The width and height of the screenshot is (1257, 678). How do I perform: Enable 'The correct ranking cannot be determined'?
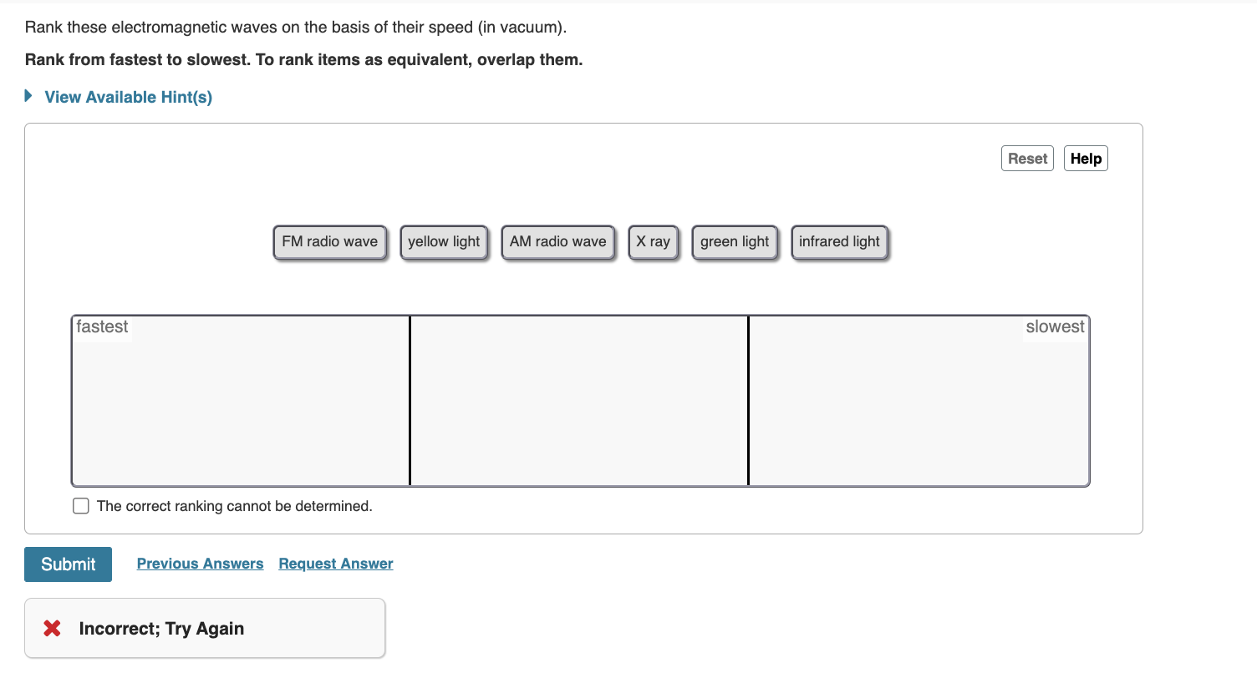(80, 505)
